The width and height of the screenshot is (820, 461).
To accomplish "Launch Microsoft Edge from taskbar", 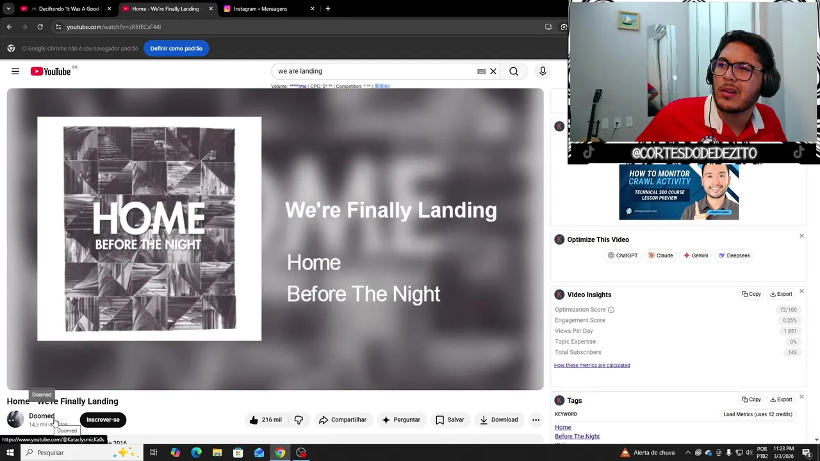I will (196, 453).
